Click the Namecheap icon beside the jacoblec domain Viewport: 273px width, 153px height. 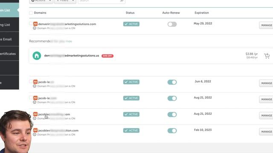point(35,114)
